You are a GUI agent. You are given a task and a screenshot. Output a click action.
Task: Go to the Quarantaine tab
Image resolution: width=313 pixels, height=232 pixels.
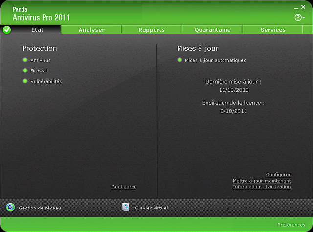pos(212,30)
